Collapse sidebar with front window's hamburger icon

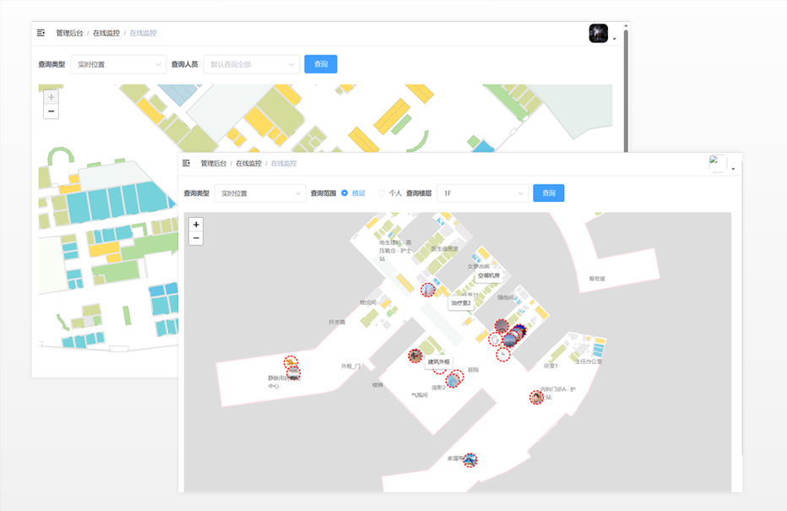(x=187, y=163)
